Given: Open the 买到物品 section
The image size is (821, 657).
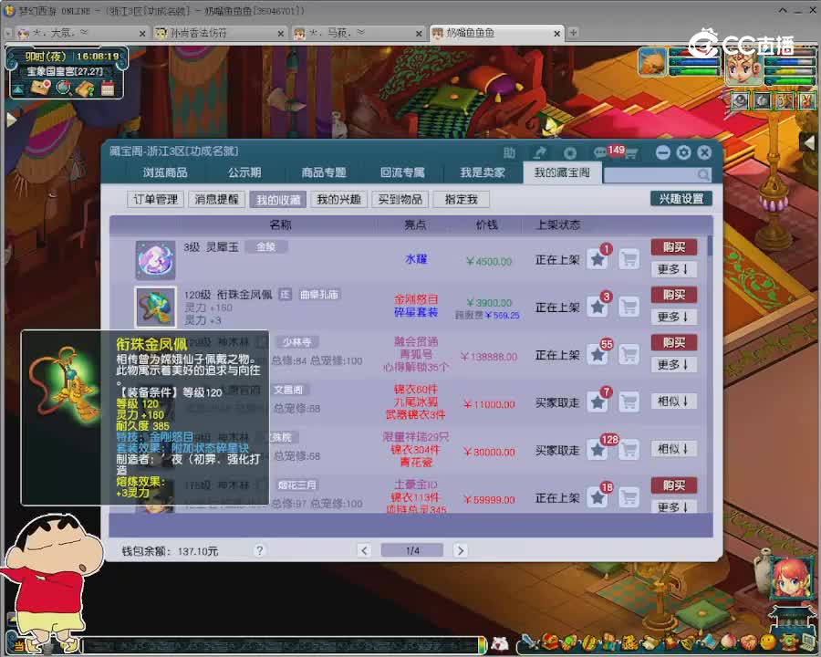Looking at the screenshot, I should point(400,199).
